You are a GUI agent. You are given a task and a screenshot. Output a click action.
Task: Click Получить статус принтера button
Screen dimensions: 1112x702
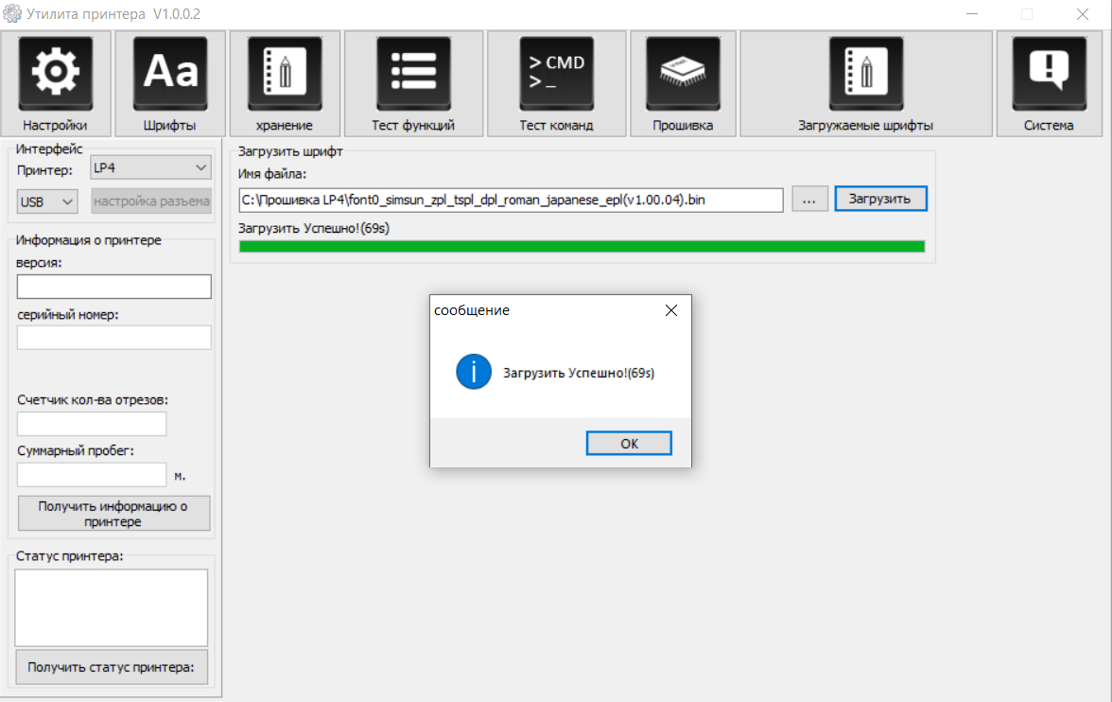pos(112,667)
